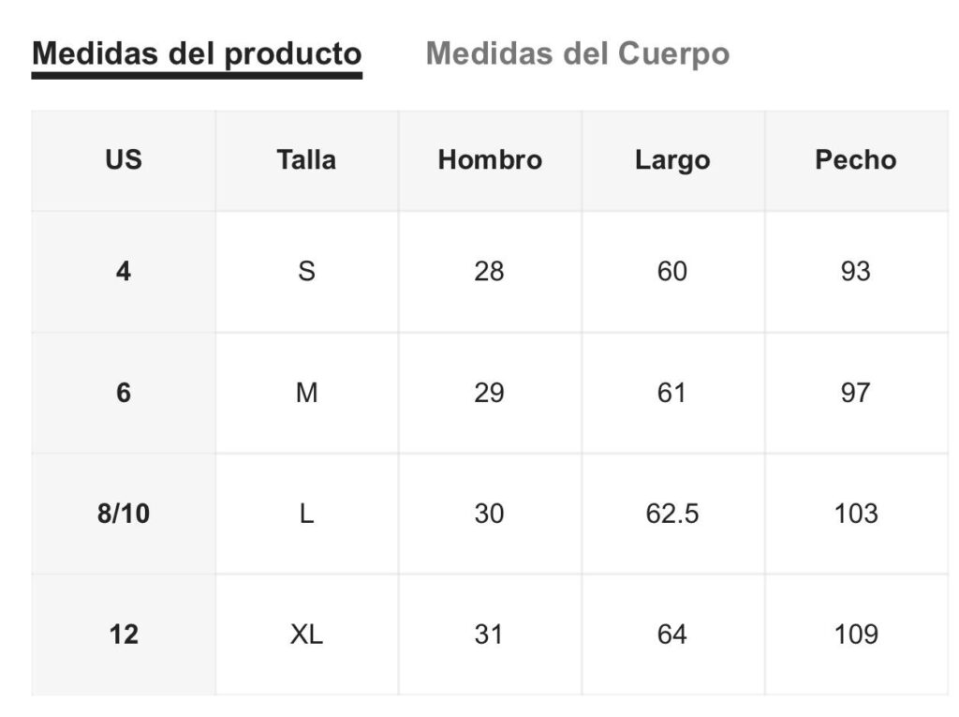Click the Talla XL cell
The width and height of the screenshot is (959, 717).
point(306,635)
